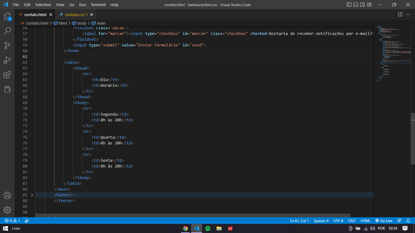Click the vertical scrollbar thumb

(413, 139)
